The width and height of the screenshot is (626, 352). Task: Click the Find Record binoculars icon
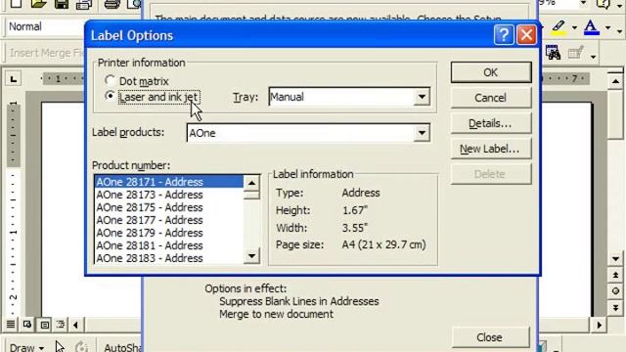tap(553, 53)
